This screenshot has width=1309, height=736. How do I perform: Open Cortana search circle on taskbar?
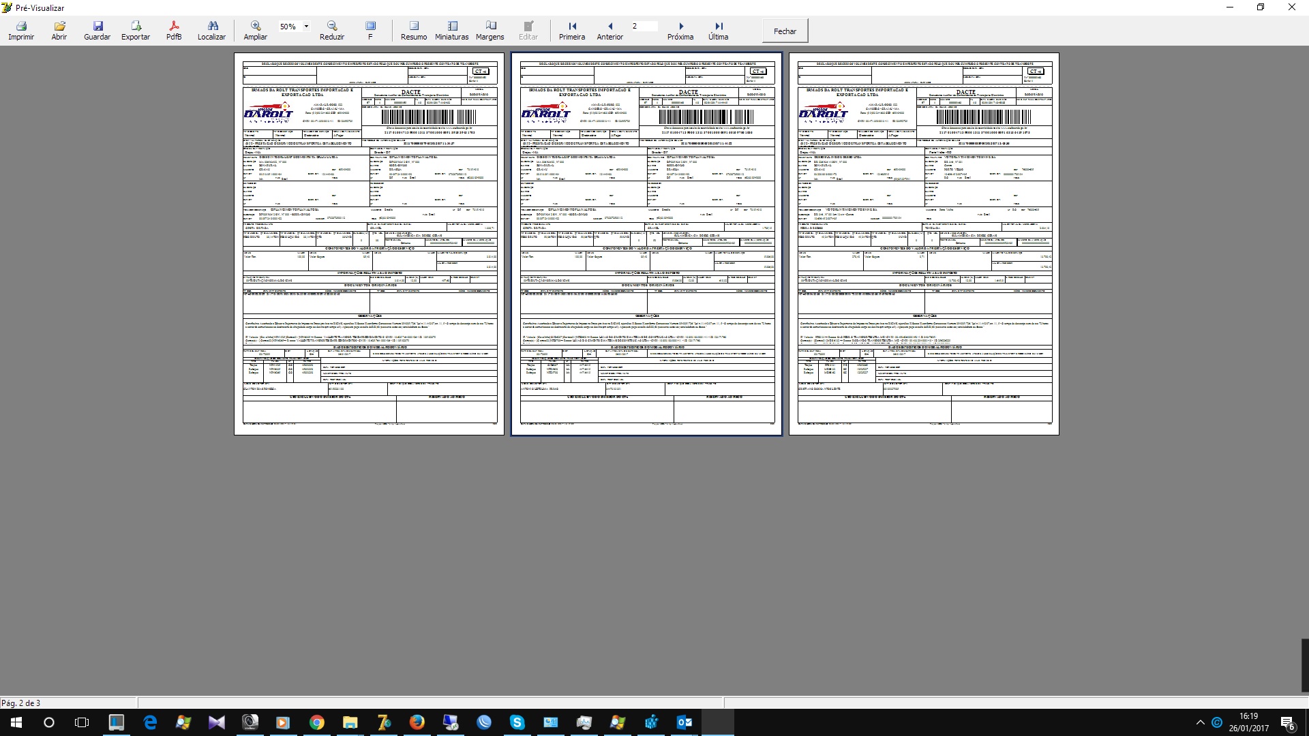49,722
